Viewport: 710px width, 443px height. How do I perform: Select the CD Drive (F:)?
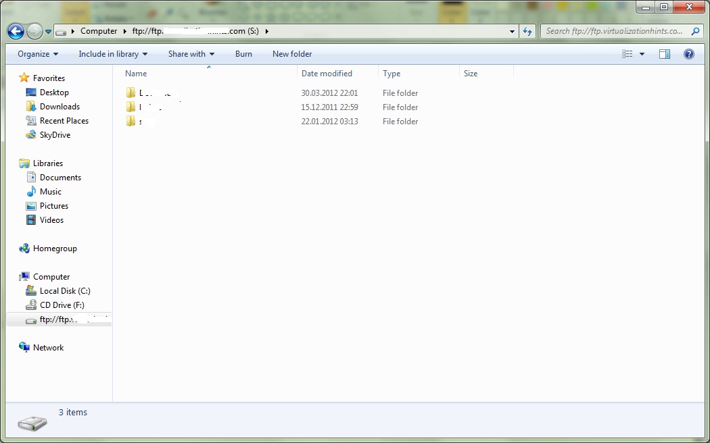(62, 305)
